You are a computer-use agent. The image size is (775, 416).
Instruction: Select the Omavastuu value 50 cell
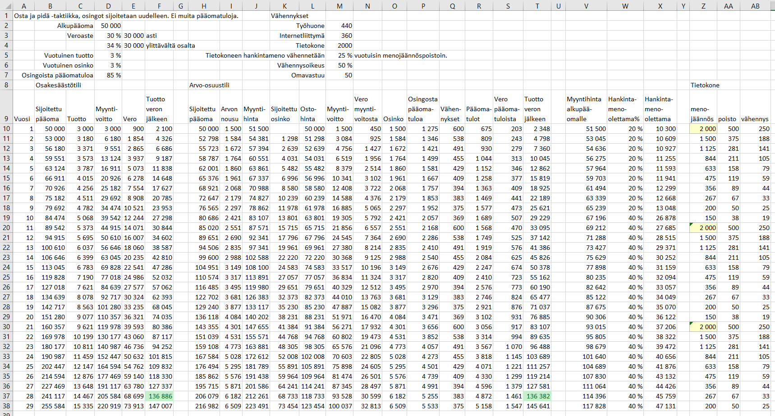coord(340,75)
